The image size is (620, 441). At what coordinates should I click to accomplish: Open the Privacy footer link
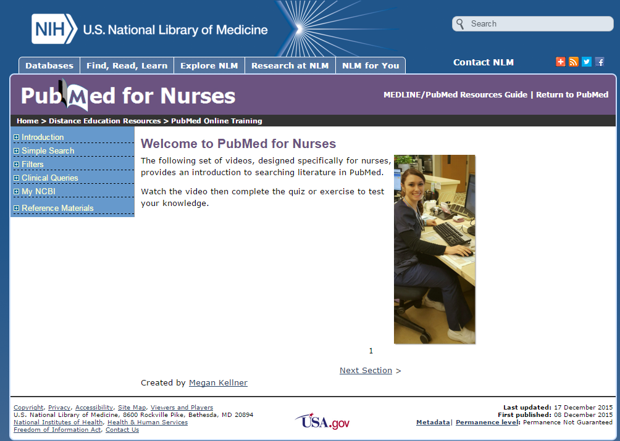(59, 408)
